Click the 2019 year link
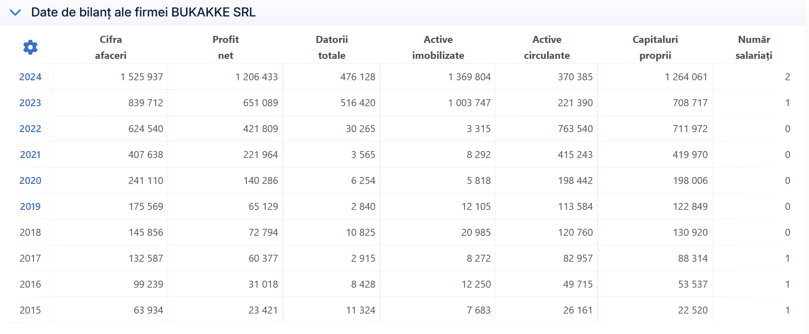The image size is (809, 334). pyautogui.click(x=30, y=206)
